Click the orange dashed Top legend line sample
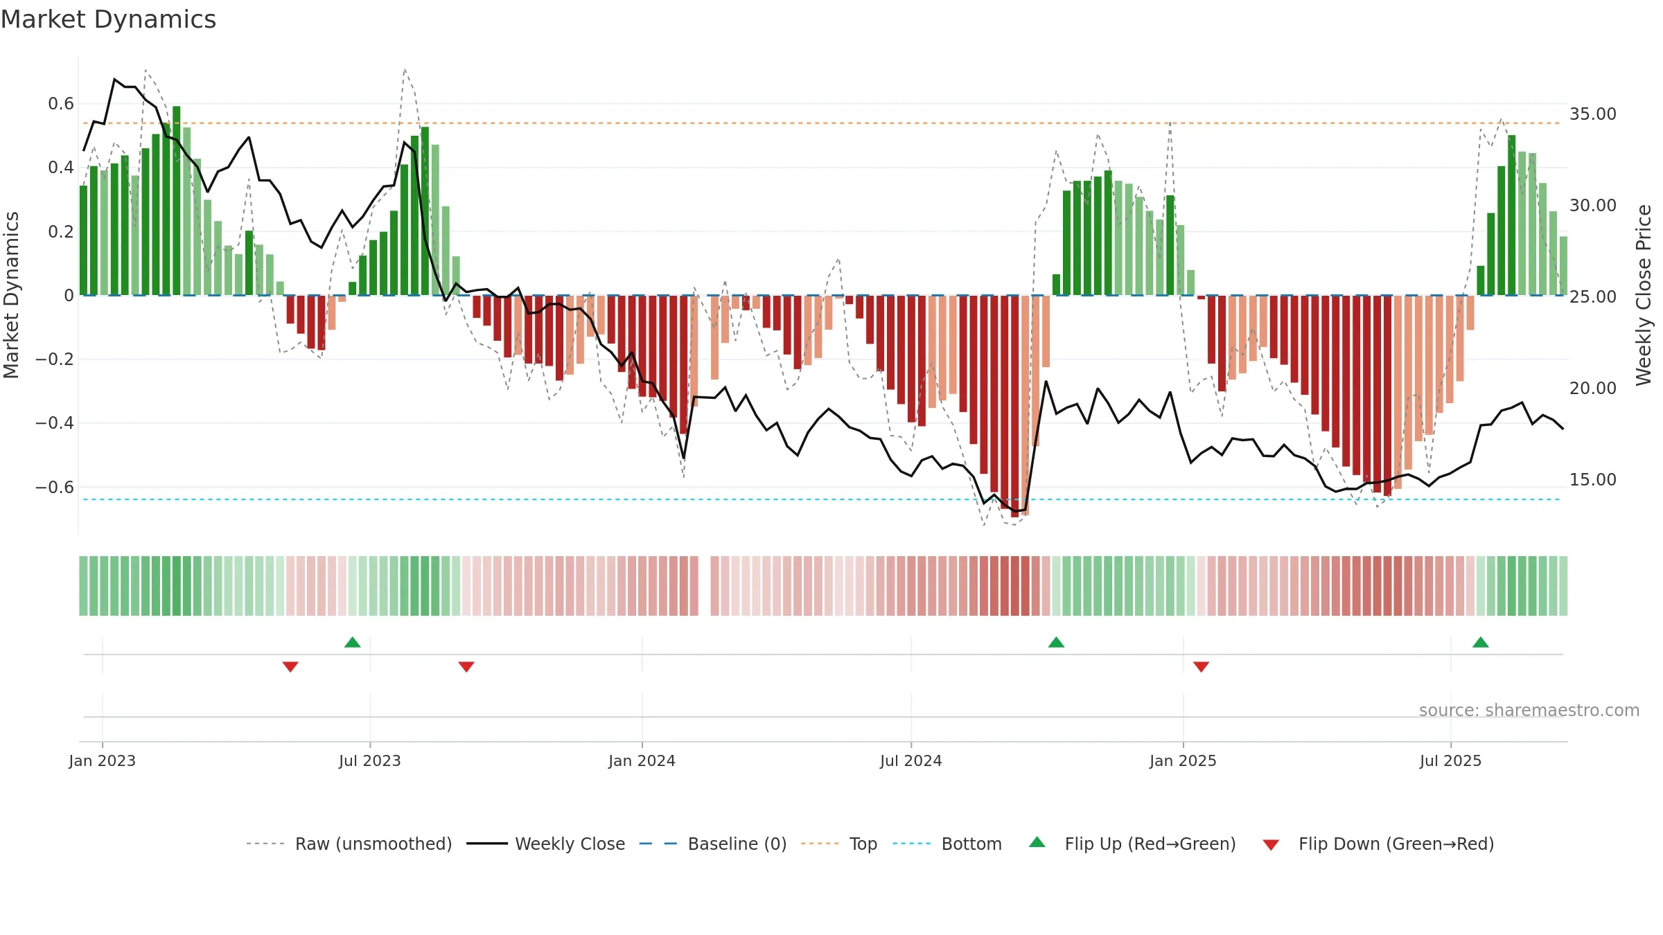This screenshot has width=1663, height=935. click(x=820, y=844)
